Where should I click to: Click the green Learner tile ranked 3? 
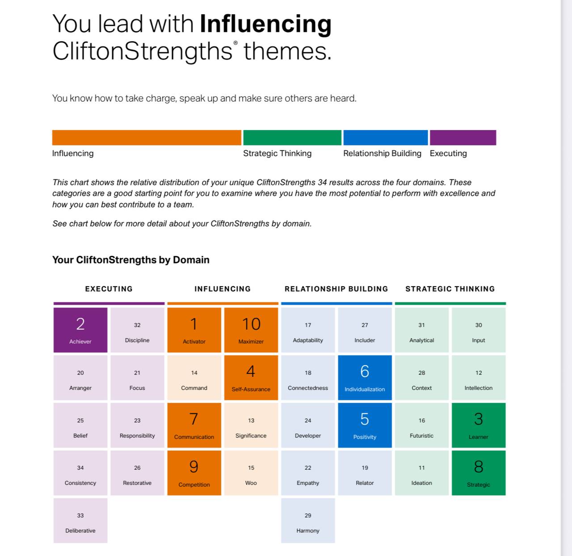(x=479, y=425)
